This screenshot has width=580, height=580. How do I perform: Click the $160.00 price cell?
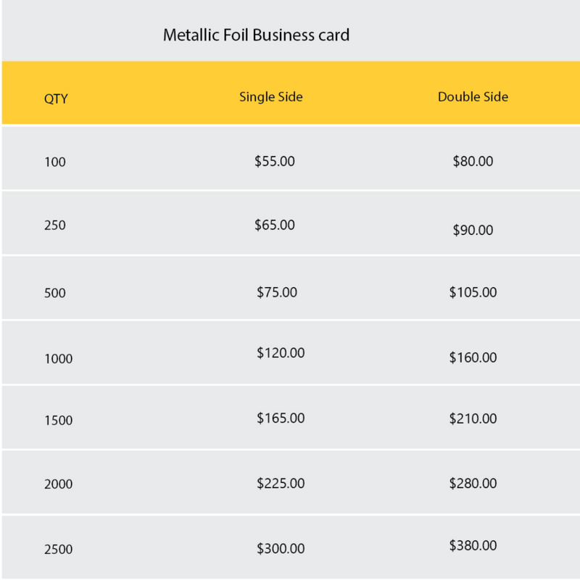coord(473,357)
